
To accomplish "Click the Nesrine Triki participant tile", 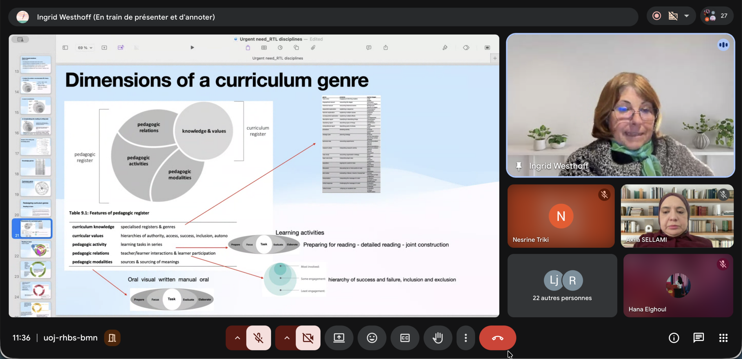I will (561, 216).
